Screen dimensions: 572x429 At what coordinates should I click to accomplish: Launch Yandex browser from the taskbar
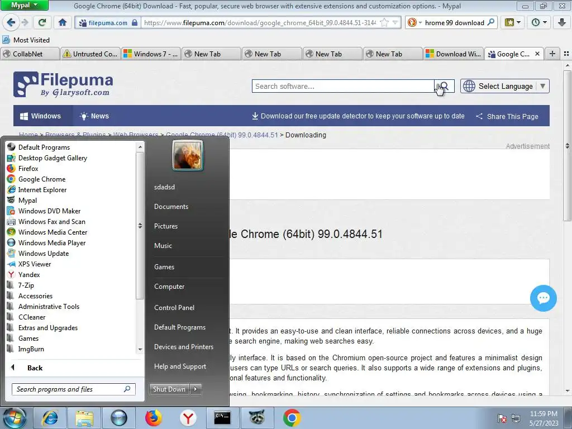click(188, 418)
